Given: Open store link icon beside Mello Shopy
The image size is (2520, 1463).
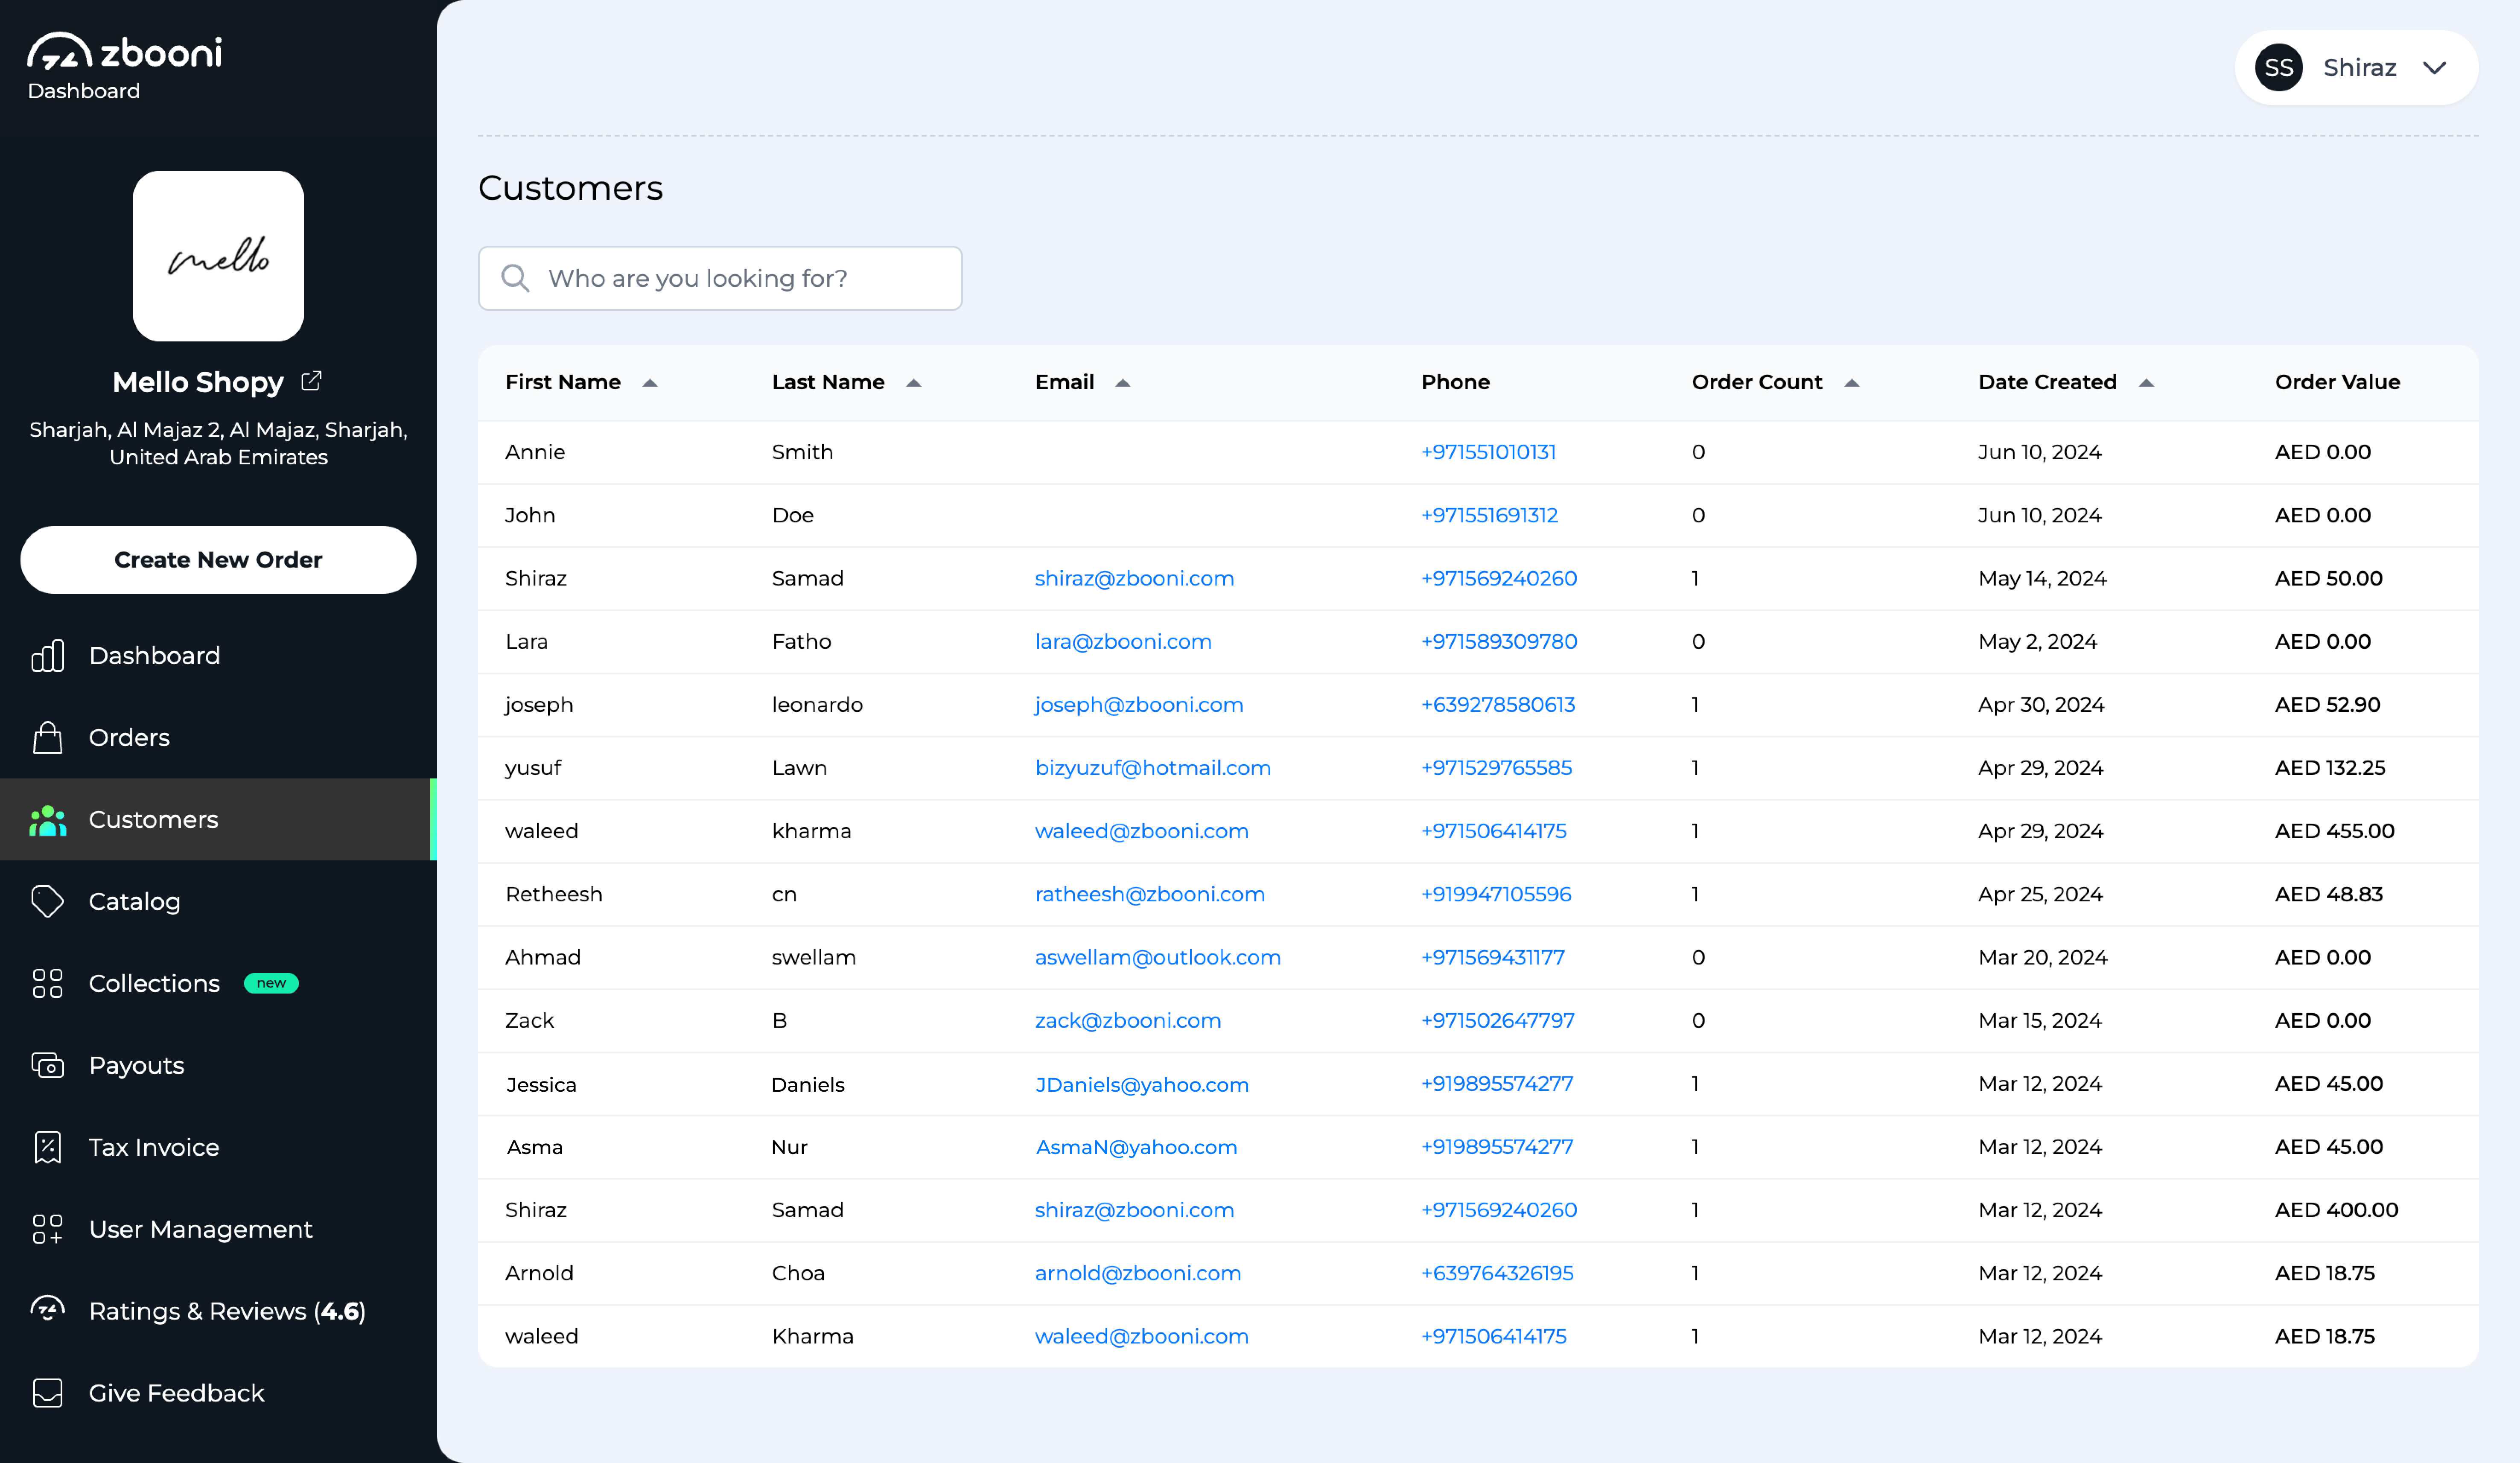Looking at the screenshot, I should pos(311,381).
